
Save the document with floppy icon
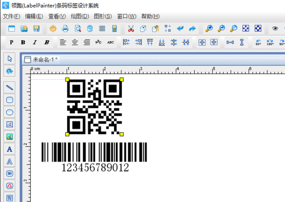click(x=37, y=28)
